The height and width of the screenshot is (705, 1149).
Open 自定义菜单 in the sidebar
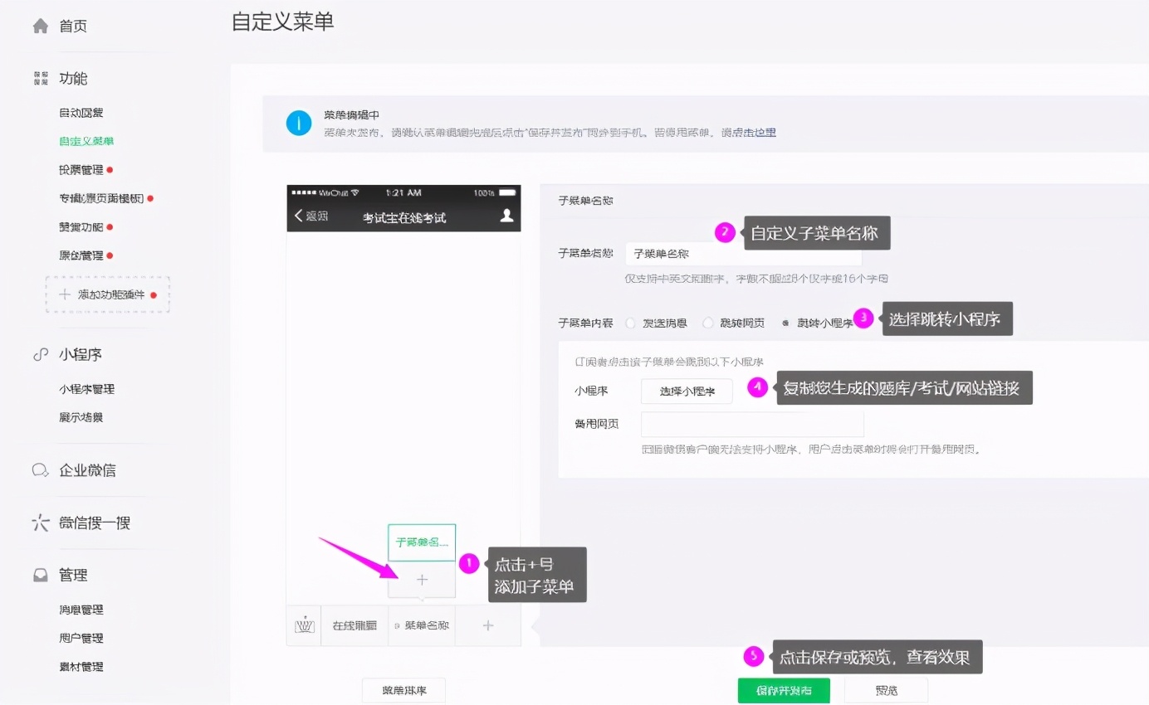[x=87, y=141]
